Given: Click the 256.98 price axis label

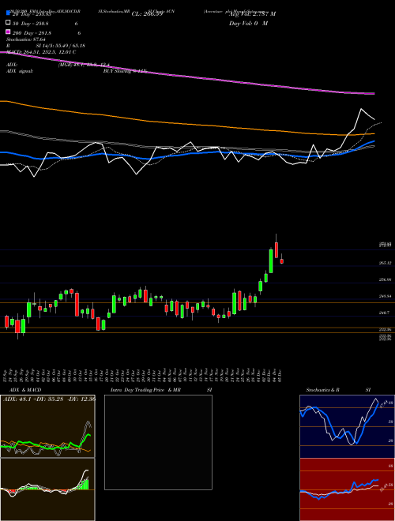Looking at the screenshot, I should pos(385,279).
